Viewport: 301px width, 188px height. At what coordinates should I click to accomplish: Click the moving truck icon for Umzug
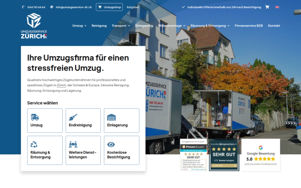point(35,117)
